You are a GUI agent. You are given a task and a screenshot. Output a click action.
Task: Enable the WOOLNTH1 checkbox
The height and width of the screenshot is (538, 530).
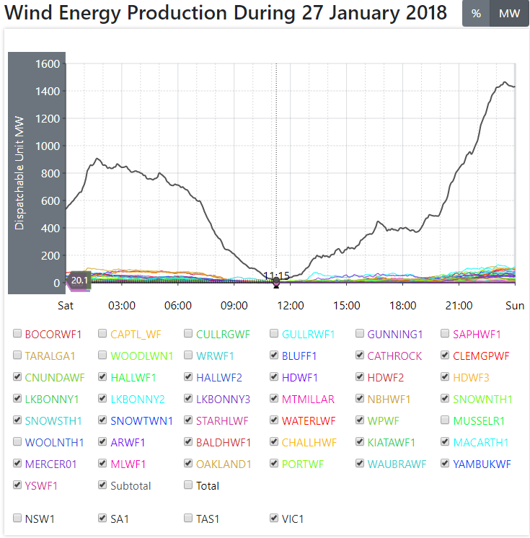tap(17, 442)
